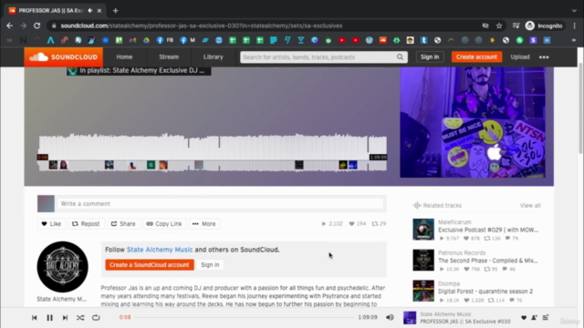Click the Incognito profile icon
584x328 pixels.
click(530, 26)
